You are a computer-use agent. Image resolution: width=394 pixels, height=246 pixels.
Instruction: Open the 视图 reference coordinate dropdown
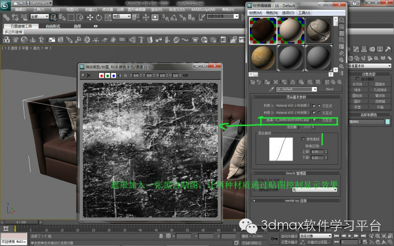[x=122, y=17]
